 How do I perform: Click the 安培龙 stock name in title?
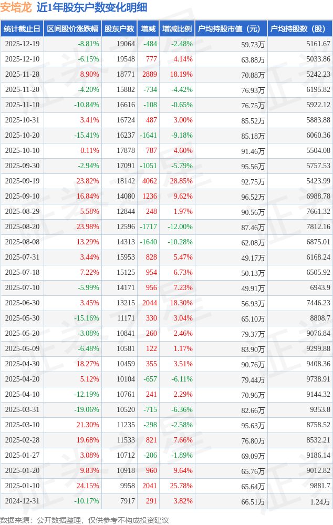pos(16,7)
